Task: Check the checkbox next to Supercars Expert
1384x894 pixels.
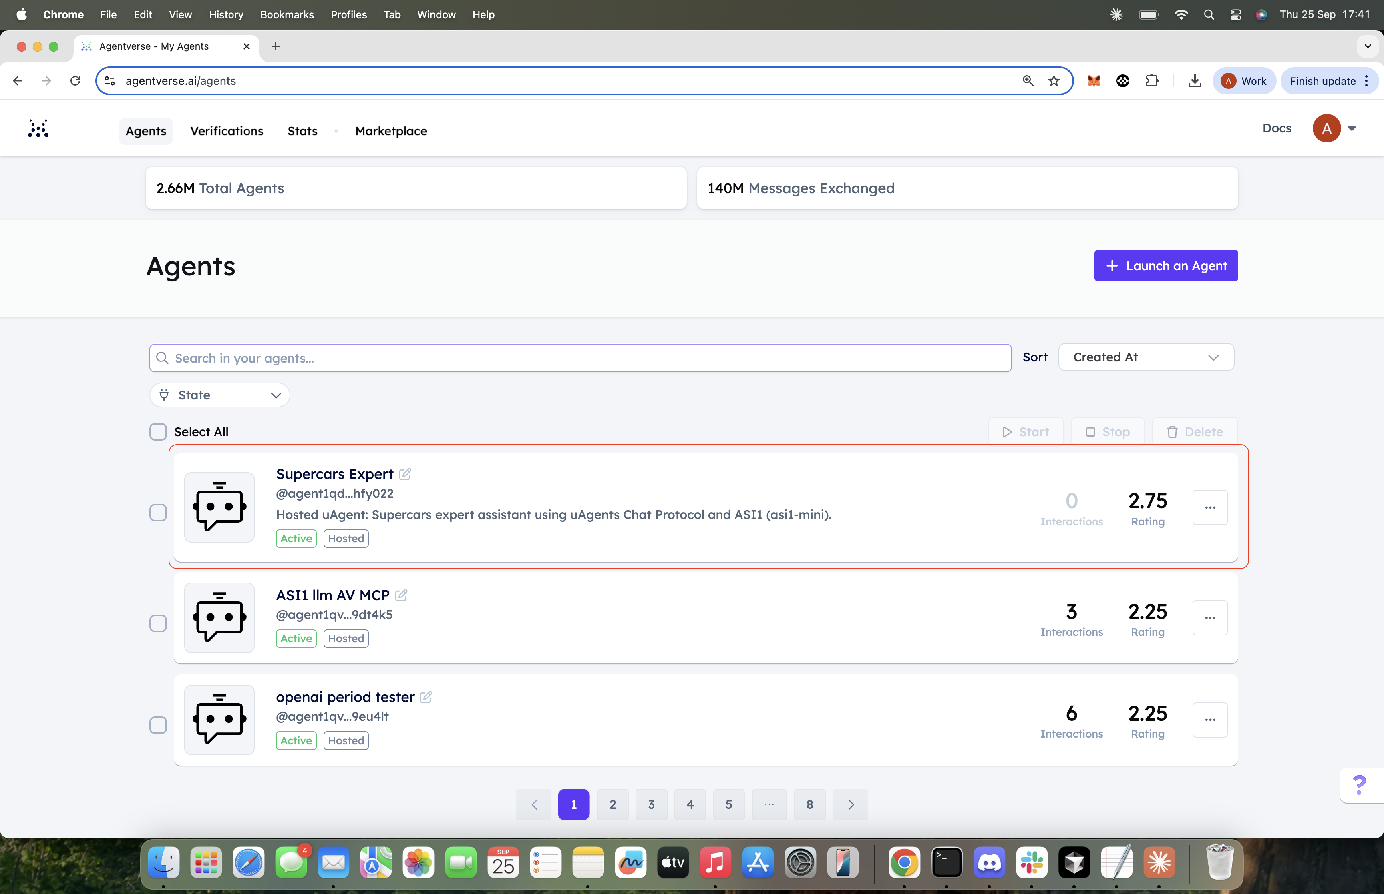Action: click(158, 512)
